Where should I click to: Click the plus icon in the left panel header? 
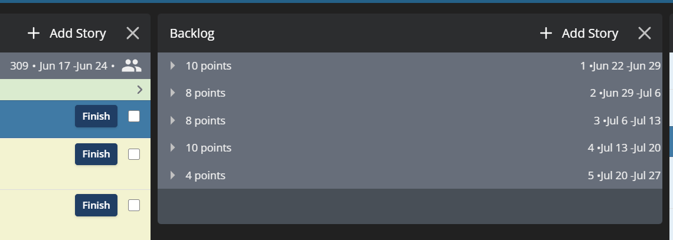[34, 33]
